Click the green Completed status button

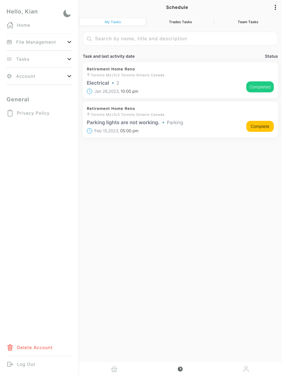click(260, 87)
